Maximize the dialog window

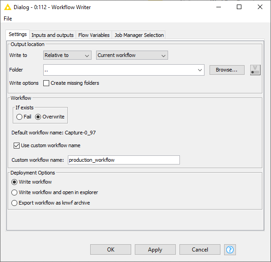click(x=239, y=7)
